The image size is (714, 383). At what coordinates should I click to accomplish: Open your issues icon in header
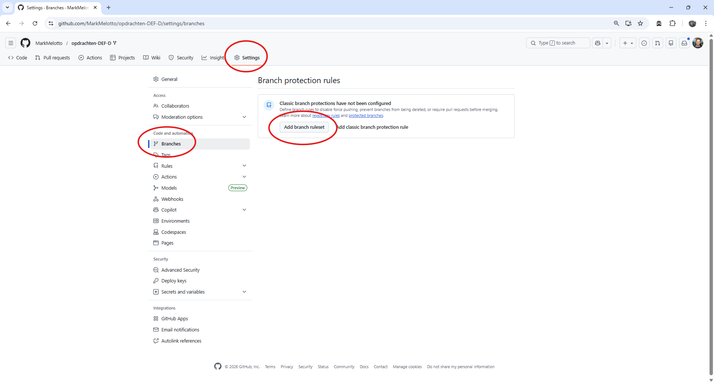click(x=644, y=43)
